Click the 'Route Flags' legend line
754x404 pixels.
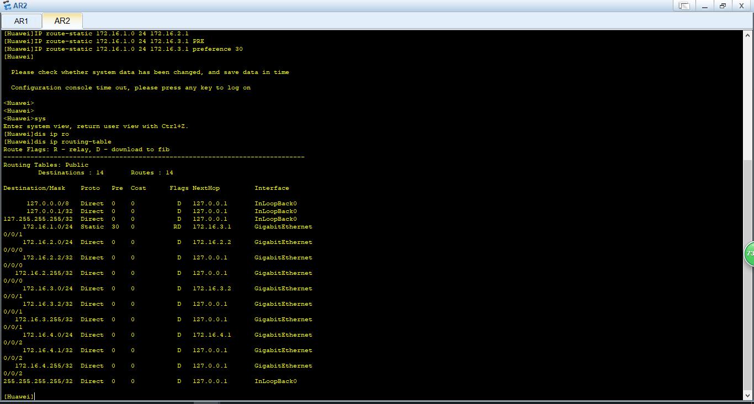click(87, 150)
